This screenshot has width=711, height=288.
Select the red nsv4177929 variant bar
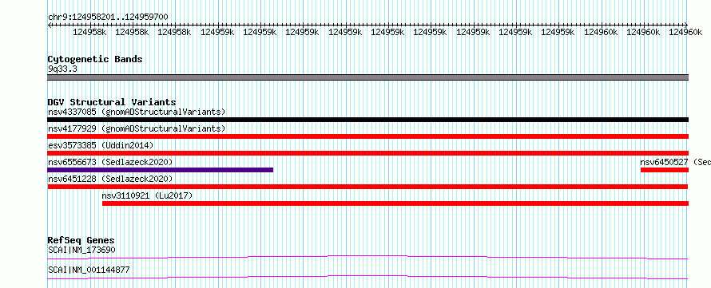367,136
